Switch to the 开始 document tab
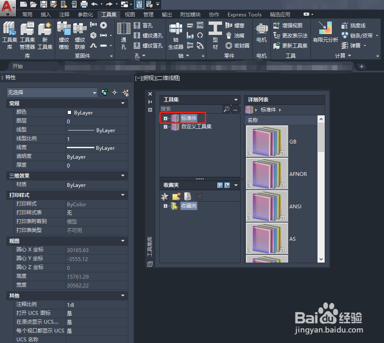 [18, 66]
